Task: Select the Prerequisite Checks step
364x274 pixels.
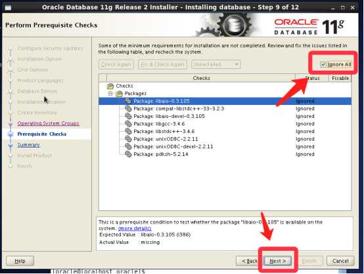Action: point(42,134)
